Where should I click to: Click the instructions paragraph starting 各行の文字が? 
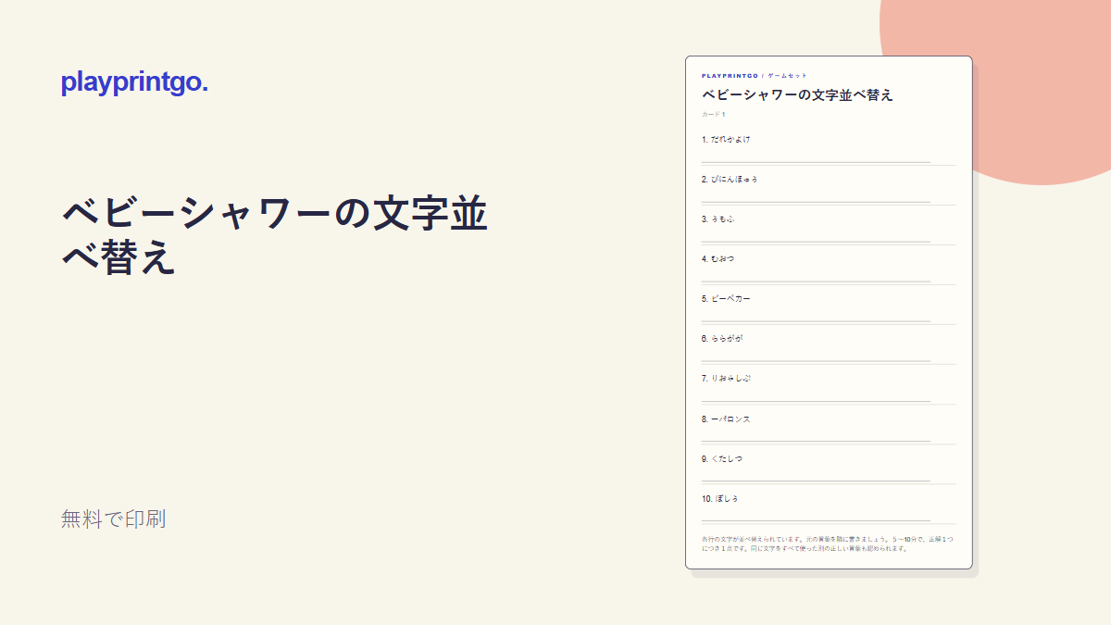click(x=828, y=543)
